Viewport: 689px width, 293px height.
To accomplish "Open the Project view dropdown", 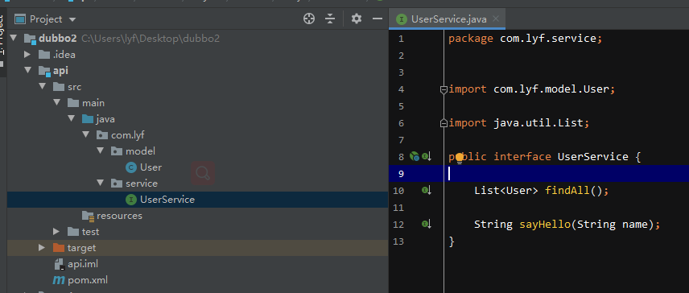I will click(72, 19).
